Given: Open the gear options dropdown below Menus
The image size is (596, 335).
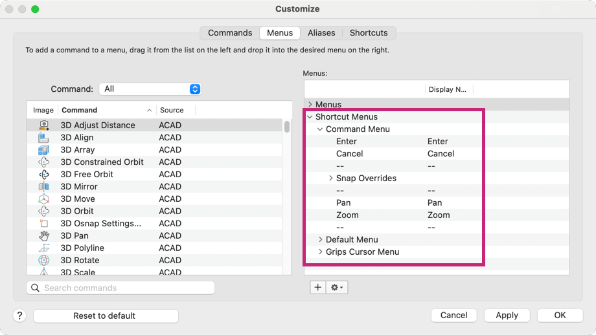Looking at the screenshot, I should pyautogui.click(x=338, y=288).
